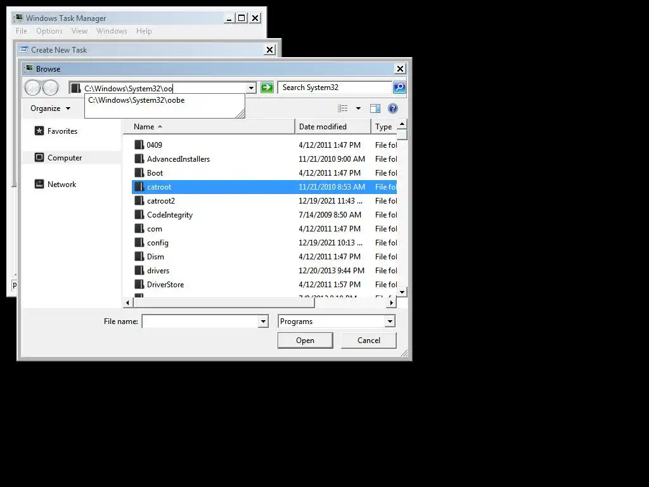Screen dimensions: 649x487
Task: Click the folder icon next to CodeIntegrity
Action: tap(139, 214)
